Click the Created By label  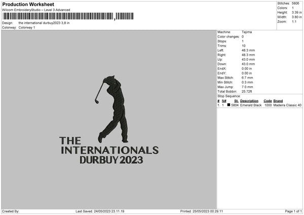tap(11, 211)
